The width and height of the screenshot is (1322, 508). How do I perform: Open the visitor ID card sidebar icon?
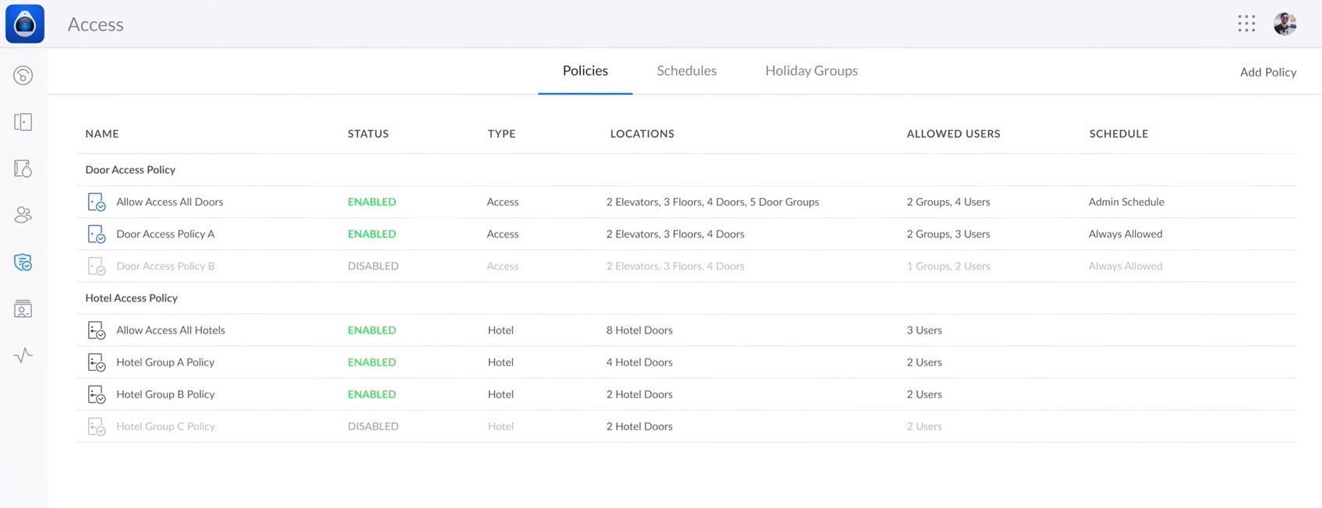23,309
